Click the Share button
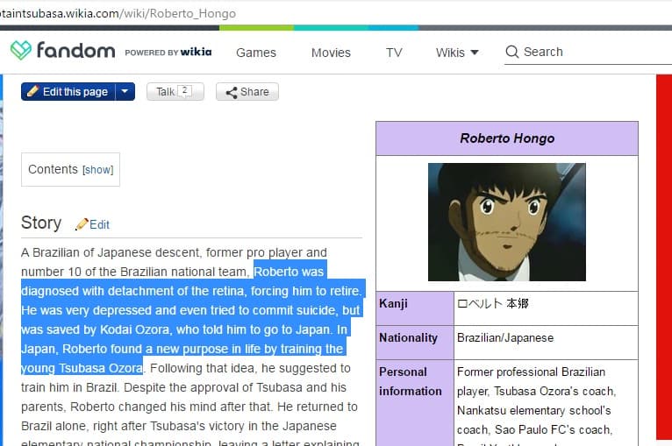 pos(247,92)
